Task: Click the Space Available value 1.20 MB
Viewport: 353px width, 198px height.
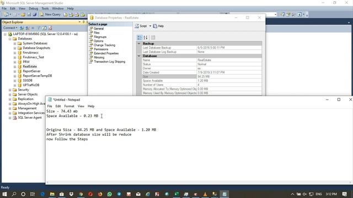Action: [x=202, y=81]
